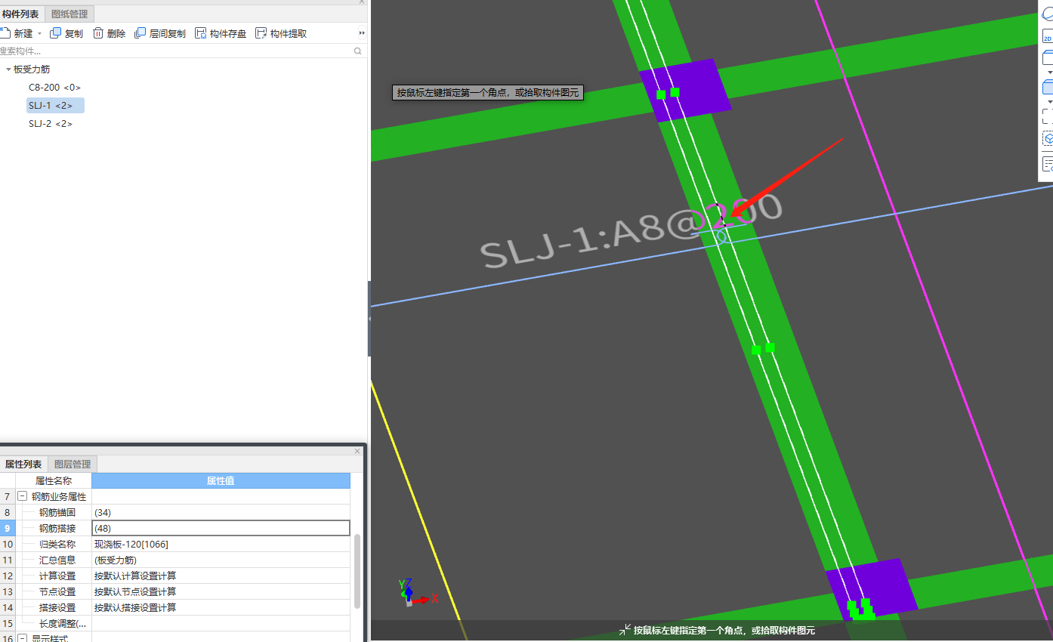
Task: Click the 归类名称 property name cell
Action: point(57,544)
